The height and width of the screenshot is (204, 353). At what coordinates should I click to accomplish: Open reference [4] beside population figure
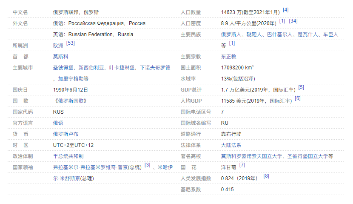[286, 10]
